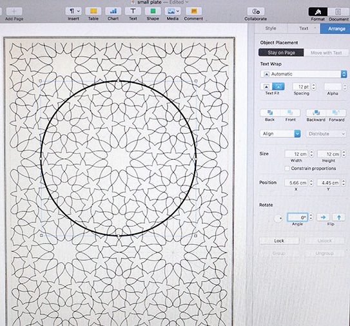
Task: Switch to the Style tab
Action: pyautogui.click(x=271, y=28)
